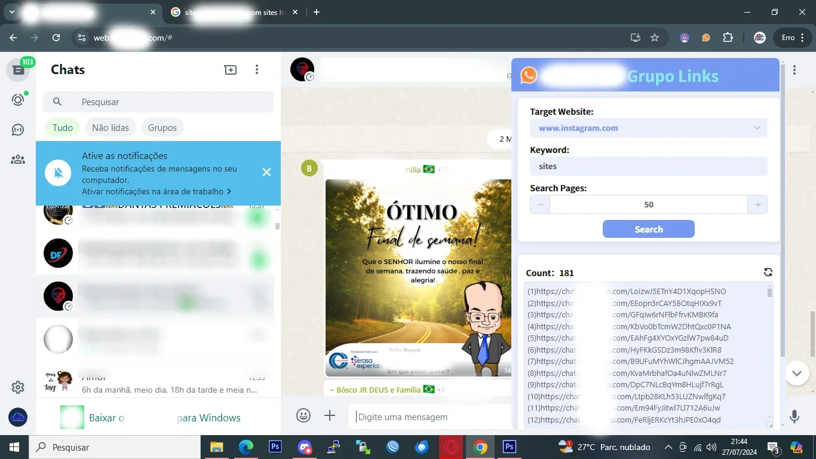Open the Status icon in sidebar
This screenshot has height=459, width=816.
click(x=18, y=100)
